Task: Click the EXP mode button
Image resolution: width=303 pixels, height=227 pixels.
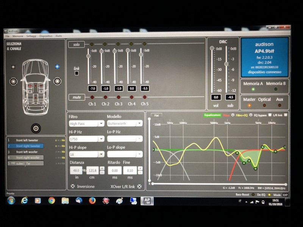Action: (285, 195)
